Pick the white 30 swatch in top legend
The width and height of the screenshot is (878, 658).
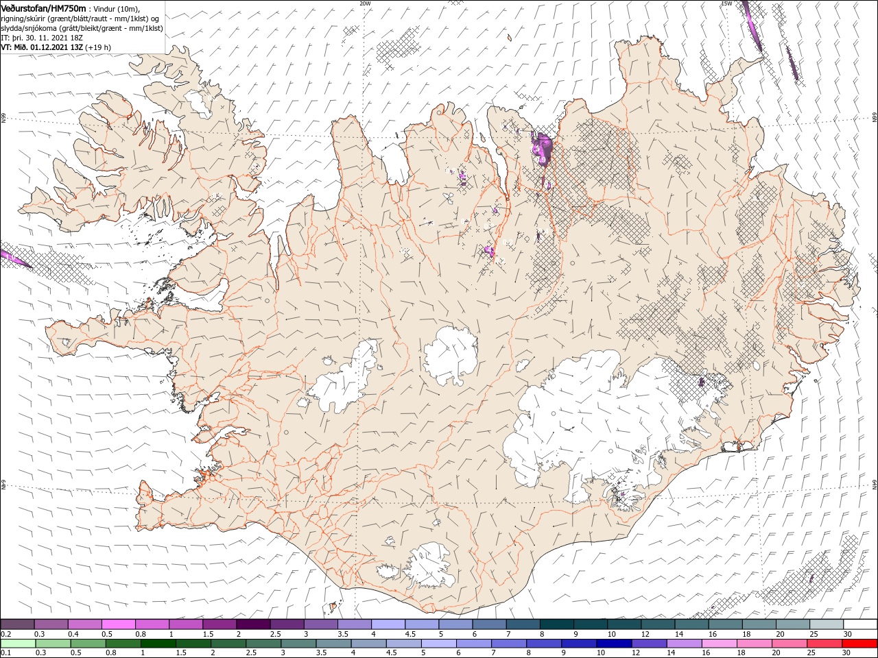[x=860, y=624]
